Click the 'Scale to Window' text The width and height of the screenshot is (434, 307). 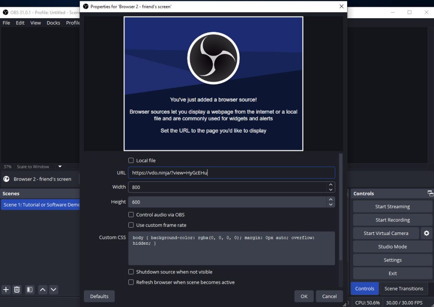(x=33, y=166)
